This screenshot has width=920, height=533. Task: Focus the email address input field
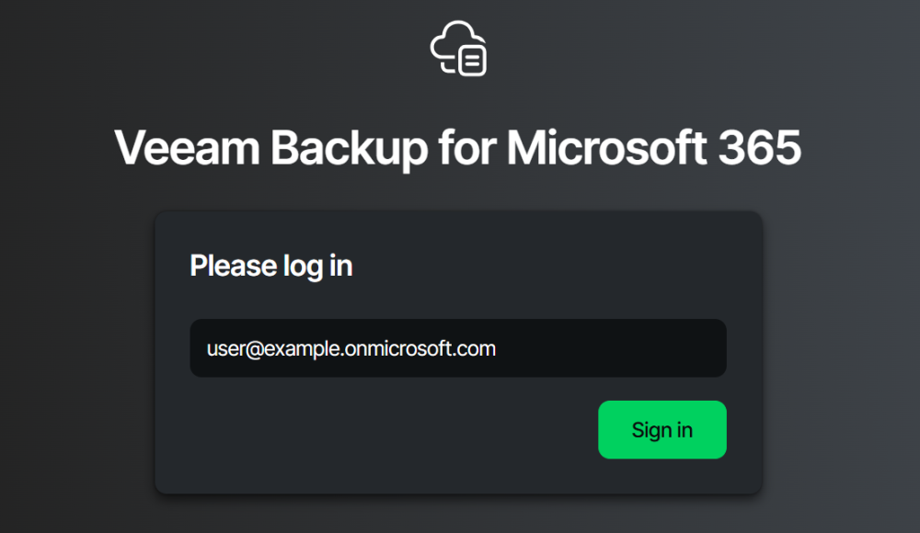click(458, 348)
